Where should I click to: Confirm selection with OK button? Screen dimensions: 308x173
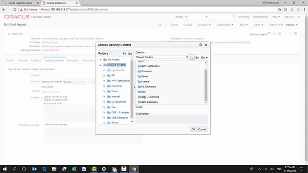[193, 129]
